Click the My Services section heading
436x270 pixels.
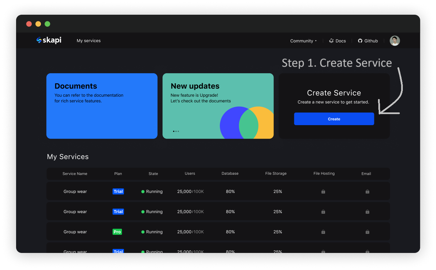point(68,157)
